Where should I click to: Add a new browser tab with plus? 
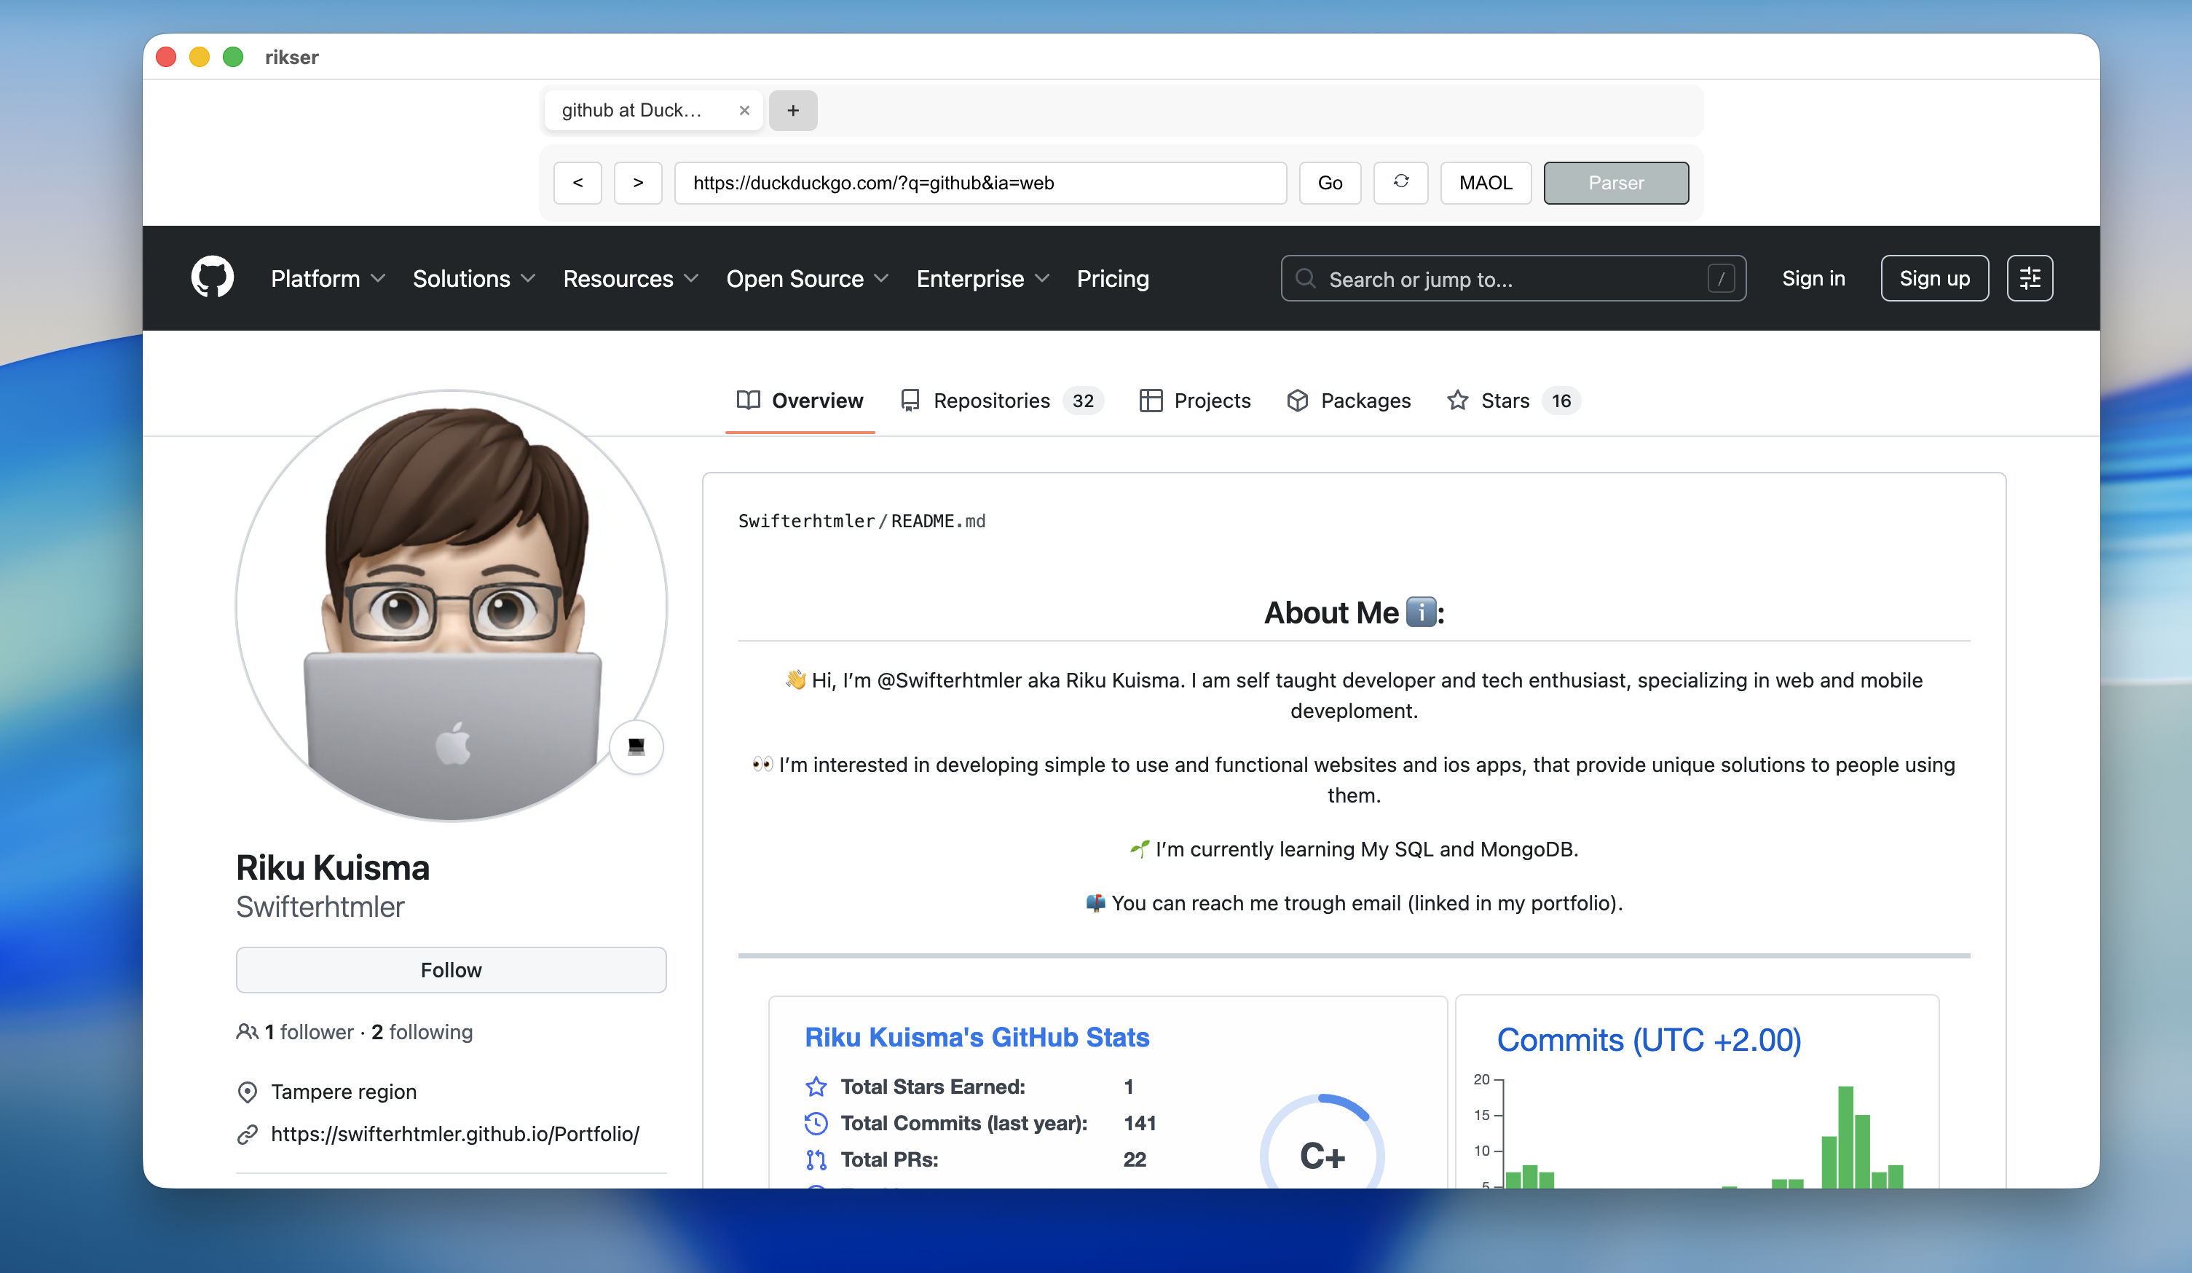(x=792, y=111)
